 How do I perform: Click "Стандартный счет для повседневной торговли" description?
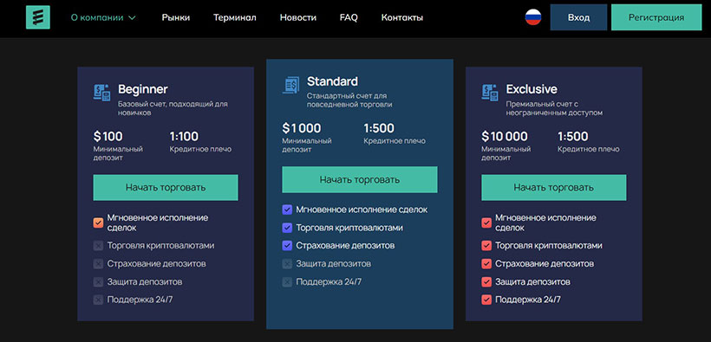coord(349,100)
